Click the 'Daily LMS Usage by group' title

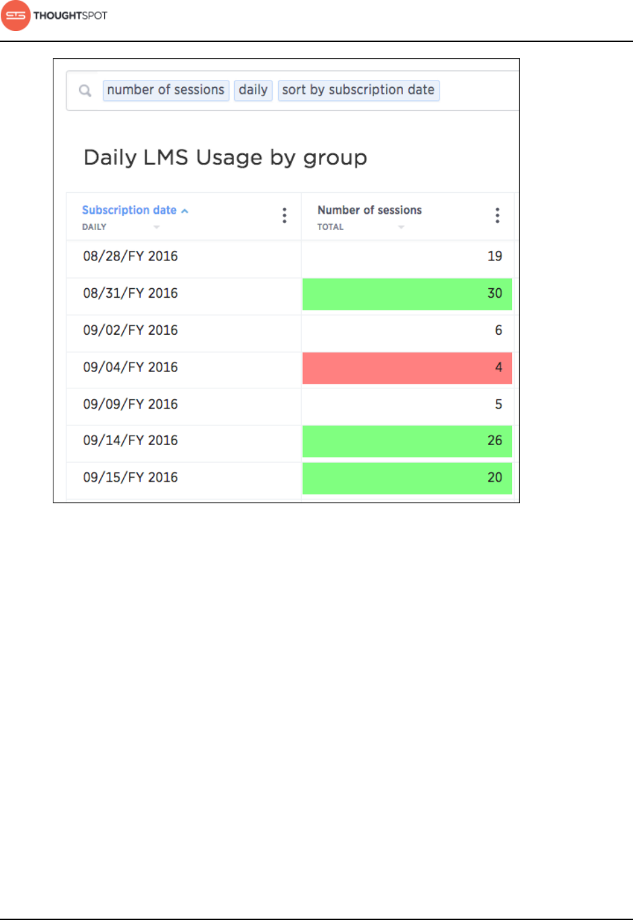[x=225, y=158]
